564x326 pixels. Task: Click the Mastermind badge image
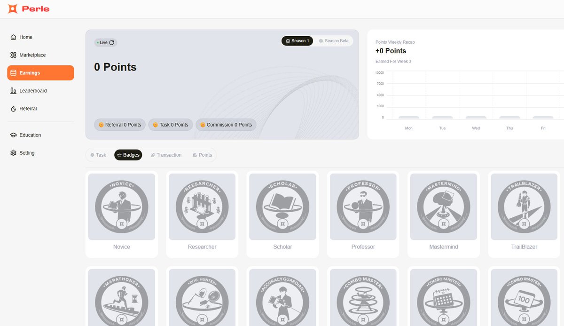tap(444, 207)
